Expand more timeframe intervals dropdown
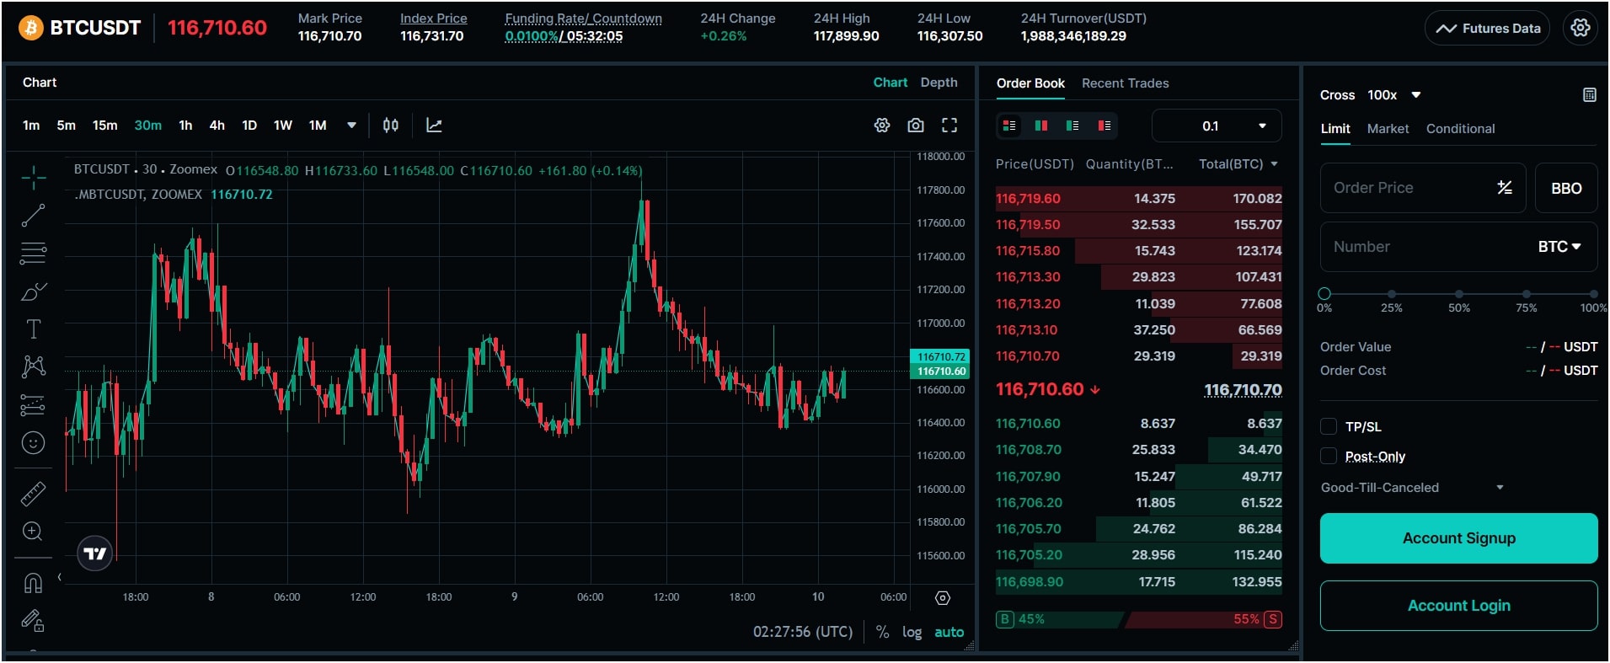 pyautogui.click(x=351, y=126)
